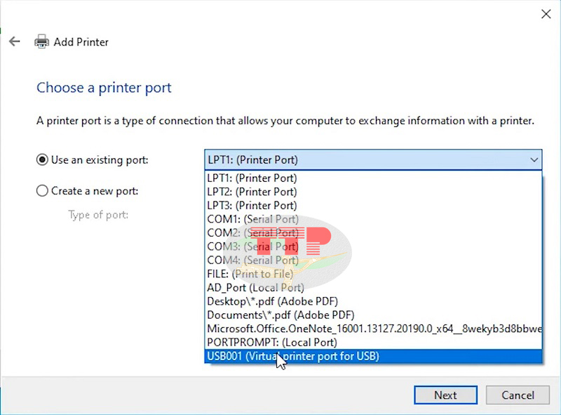Viewport: 561px width, 415px height.
Task: Click the Back arrow icon
Action: pyautogui.click(x=14, y=41)
